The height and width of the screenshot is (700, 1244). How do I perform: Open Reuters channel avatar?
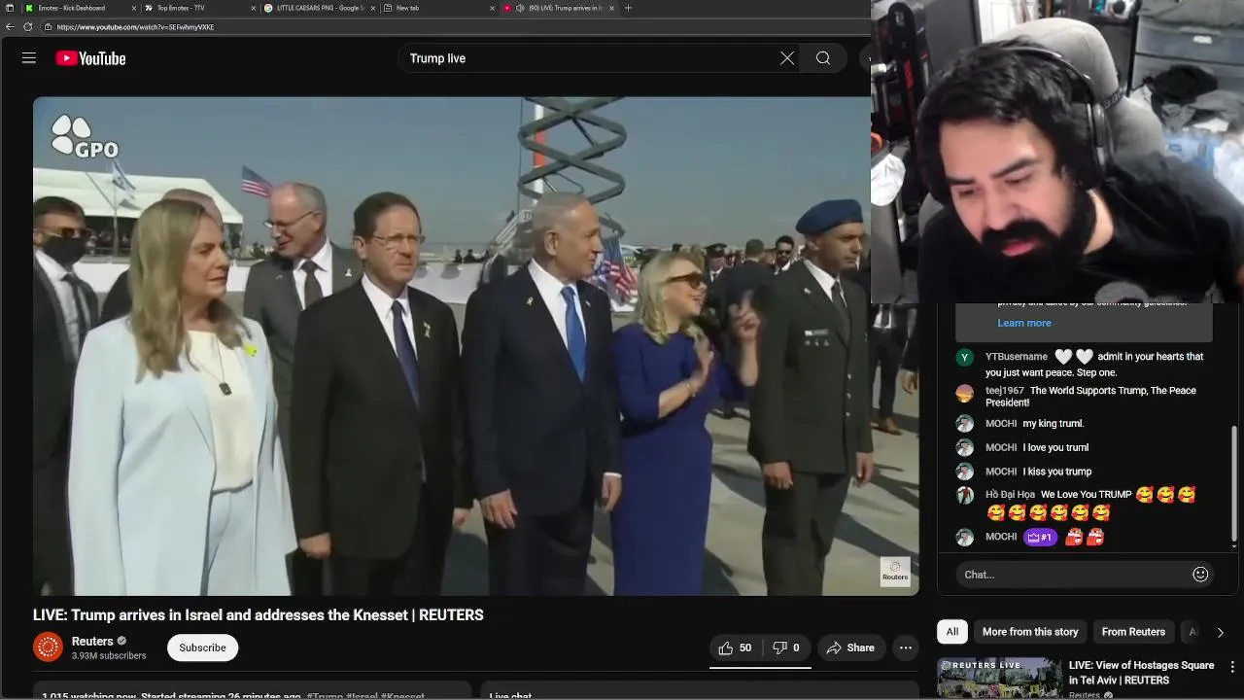(48, 647)
